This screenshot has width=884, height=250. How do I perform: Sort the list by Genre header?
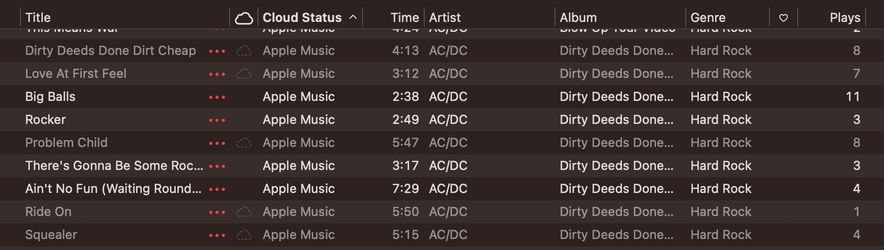[x=708, y=18]
